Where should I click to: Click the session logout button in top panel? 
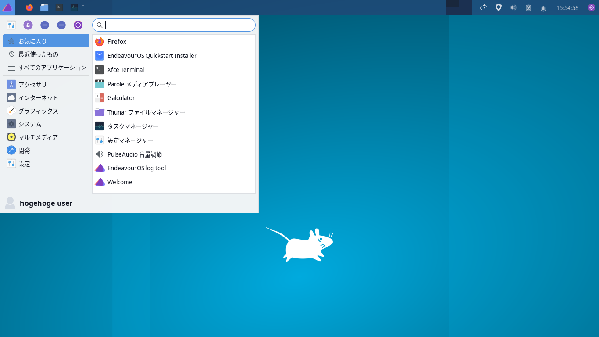[592, 7]
